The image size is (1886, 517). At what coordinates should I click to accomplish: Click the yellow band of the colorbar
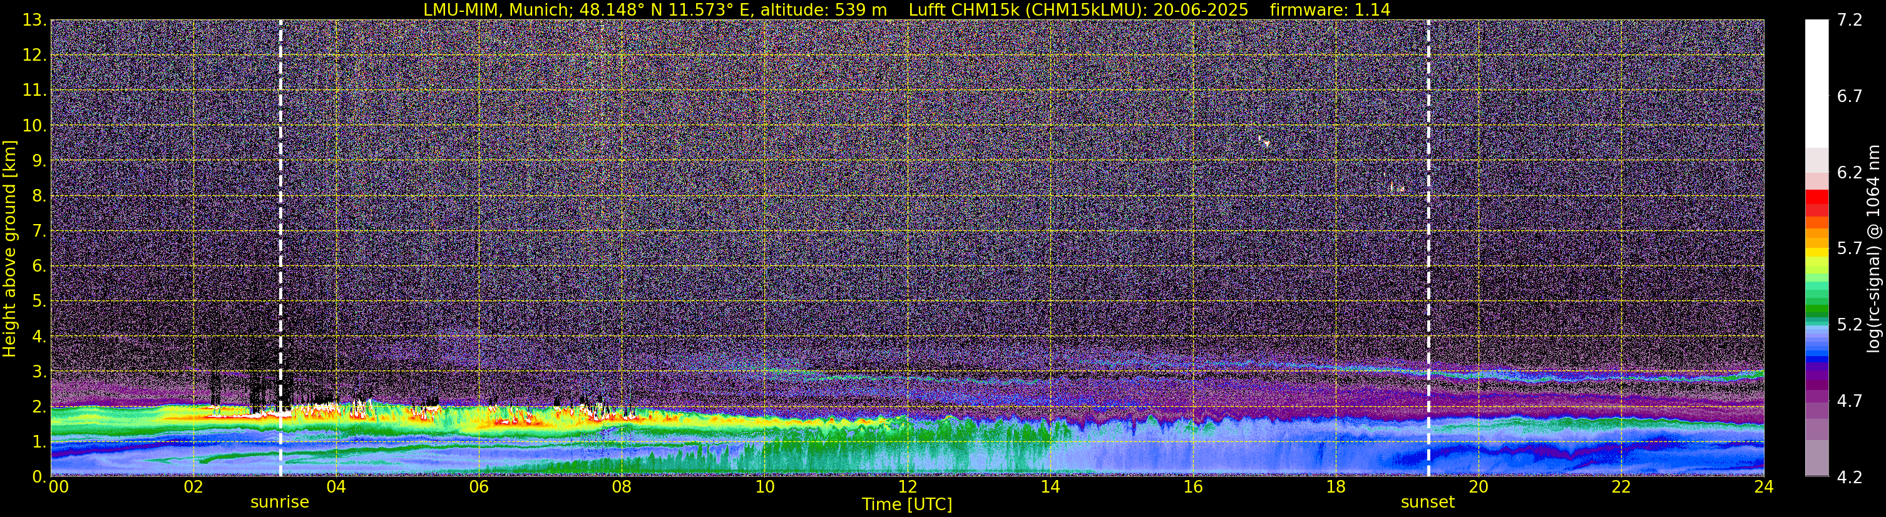(1817, 253)
